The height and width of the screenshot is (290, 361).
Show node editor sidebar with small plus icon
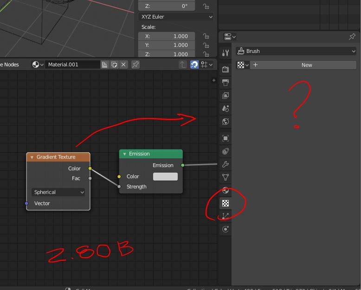click(214, 80)
